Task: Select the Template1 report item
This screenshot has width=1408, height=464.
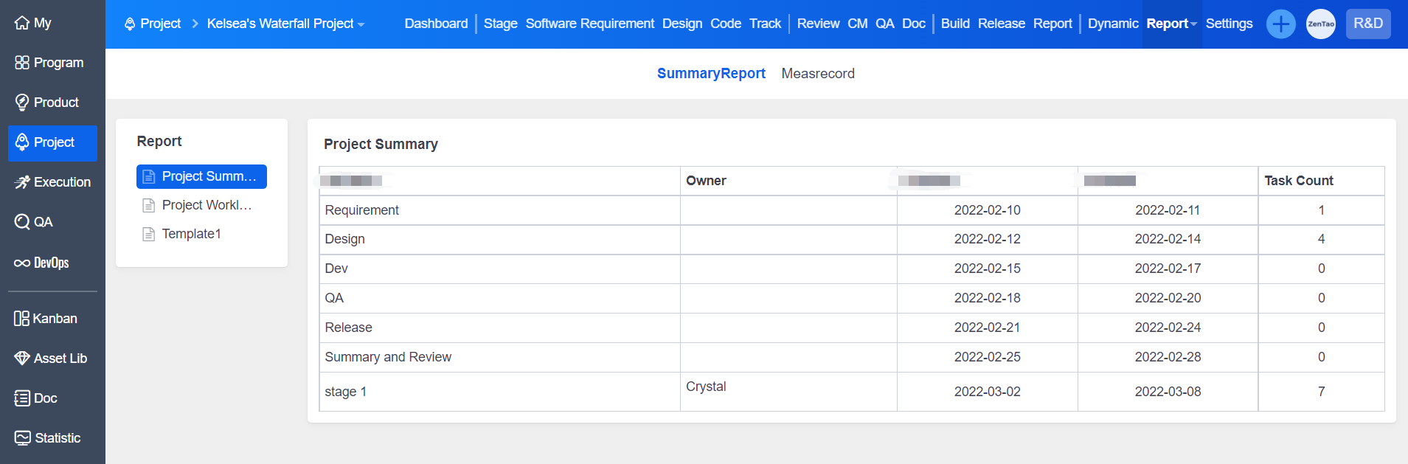Action: pos(191,234)
